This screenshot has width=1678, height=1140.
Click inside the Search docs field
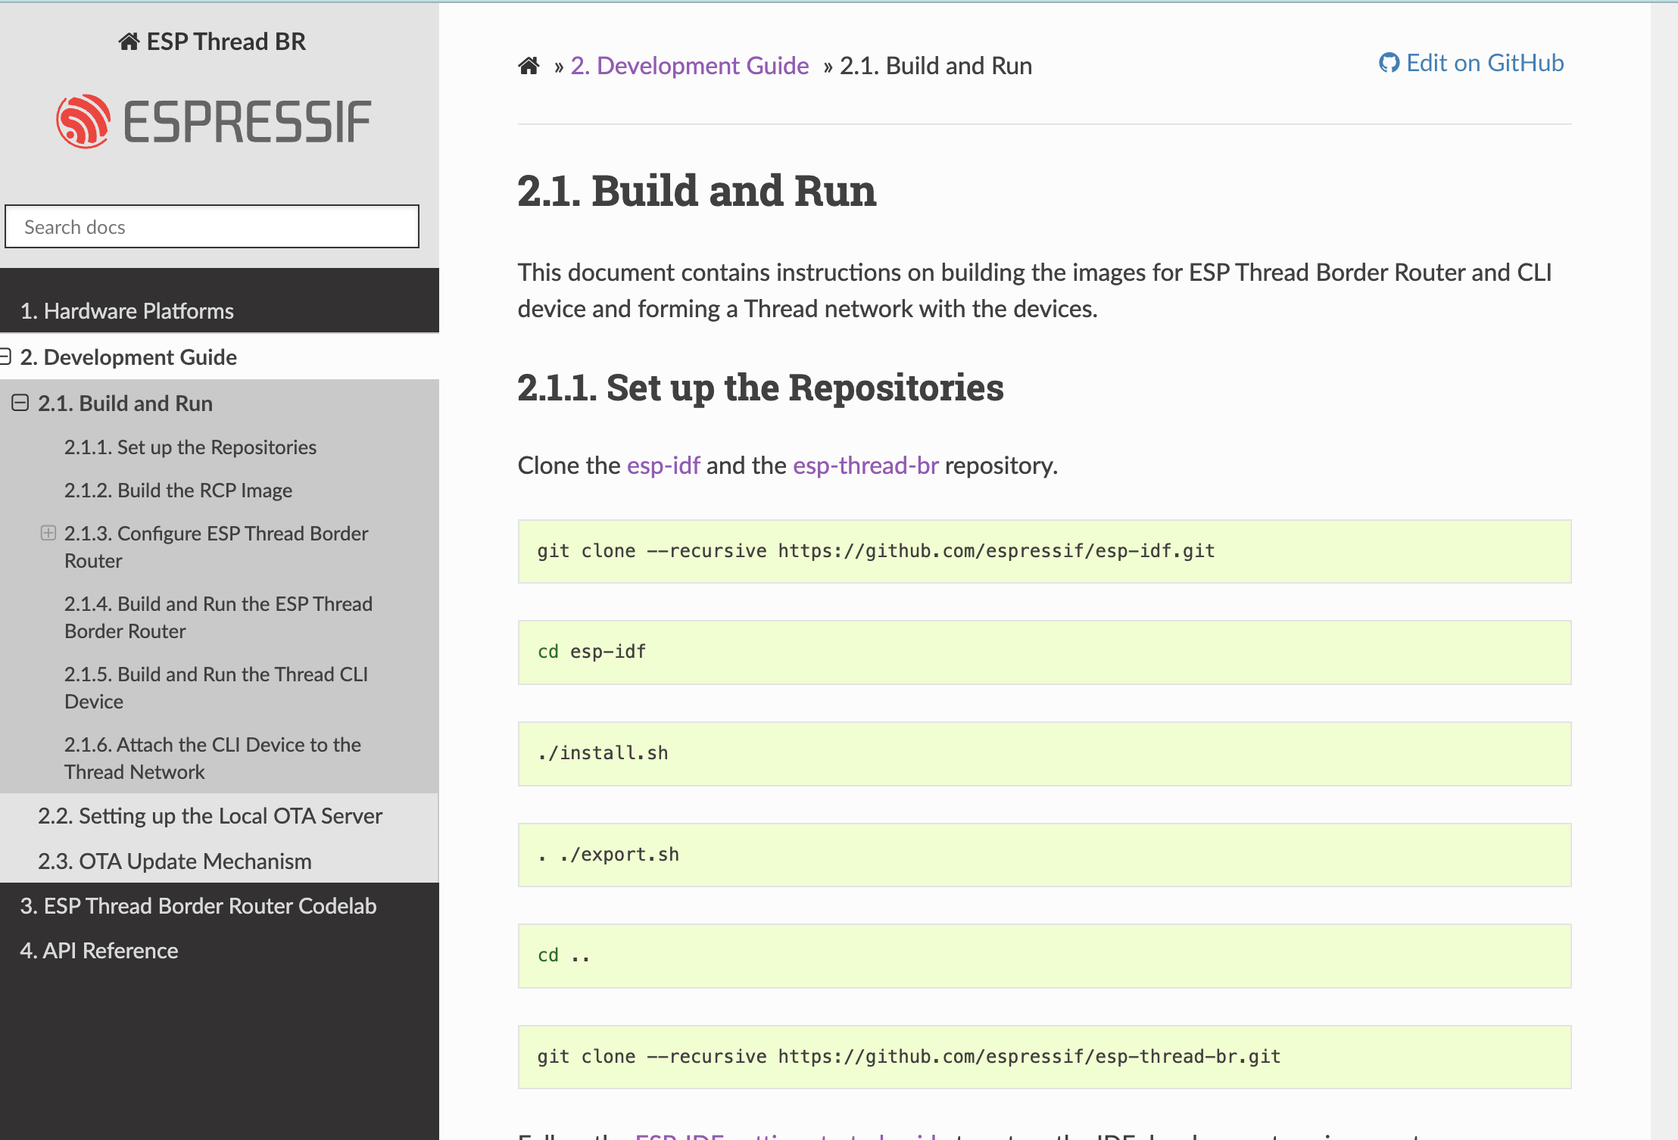click(x=212, y=226)
